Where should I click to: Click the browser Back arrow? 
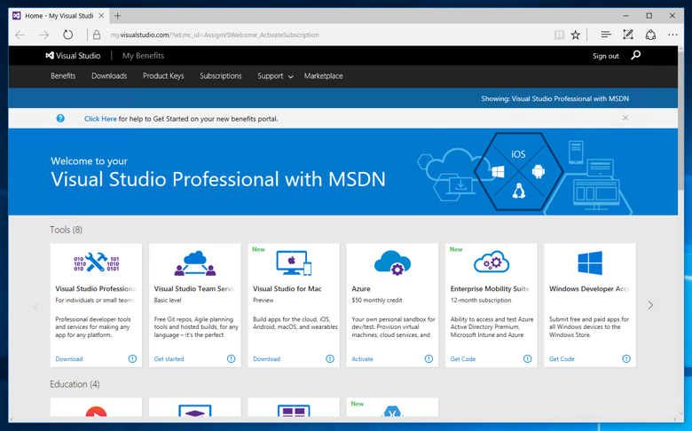tap(20, 35)
